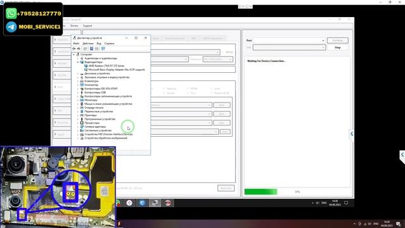Click the outer taskbar clock showing 14:30

tap(387, 224)
